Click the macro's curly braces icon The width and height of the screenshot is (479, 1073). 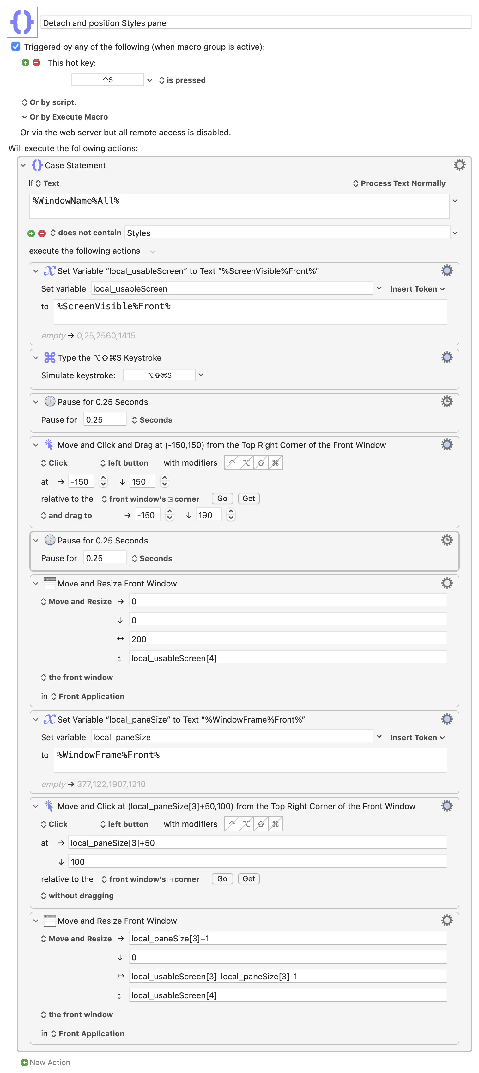[x=22, y=22]
